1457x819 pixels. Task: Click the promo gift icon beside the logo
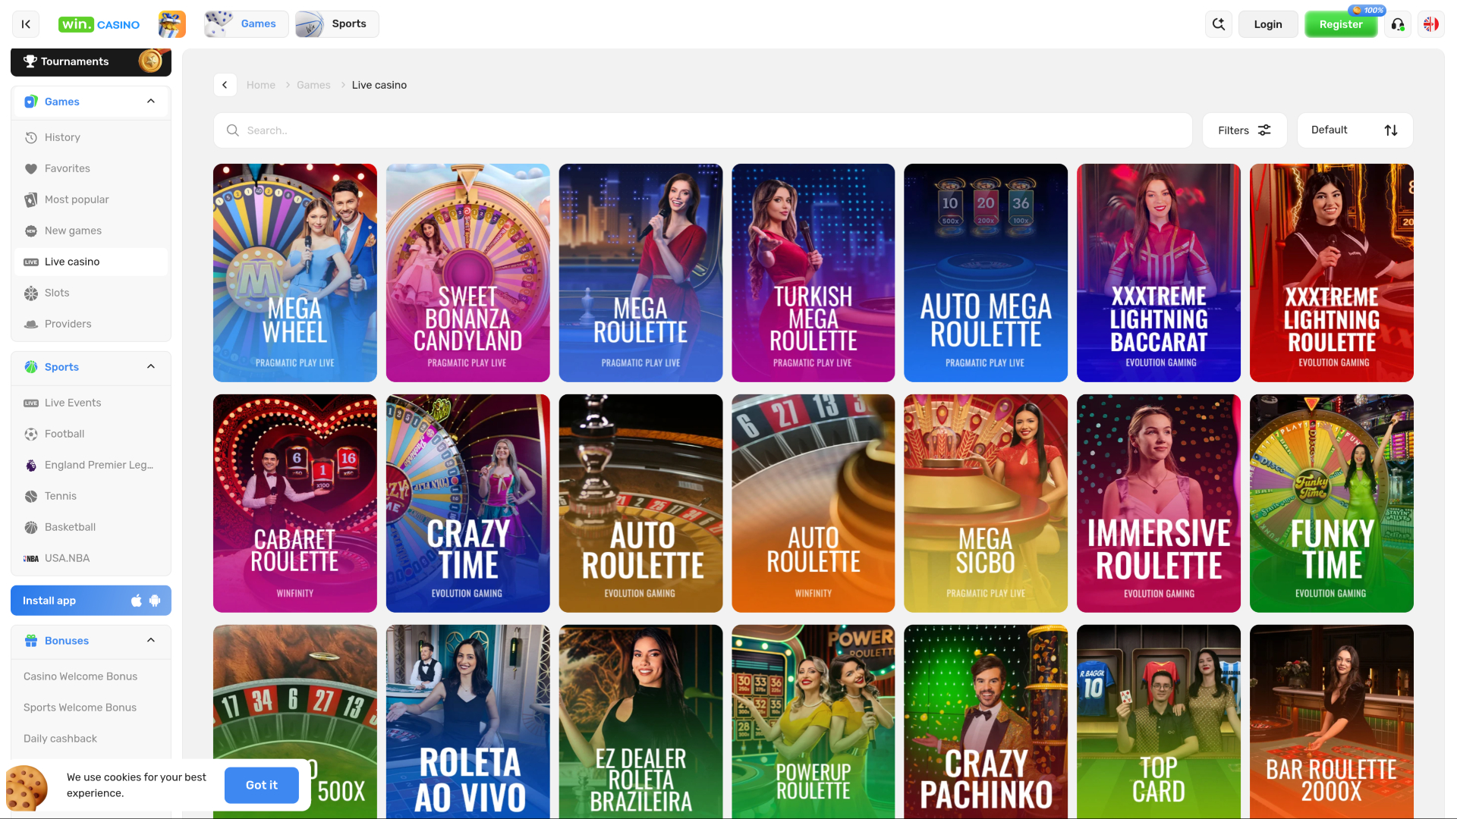[x=172, y=24]
